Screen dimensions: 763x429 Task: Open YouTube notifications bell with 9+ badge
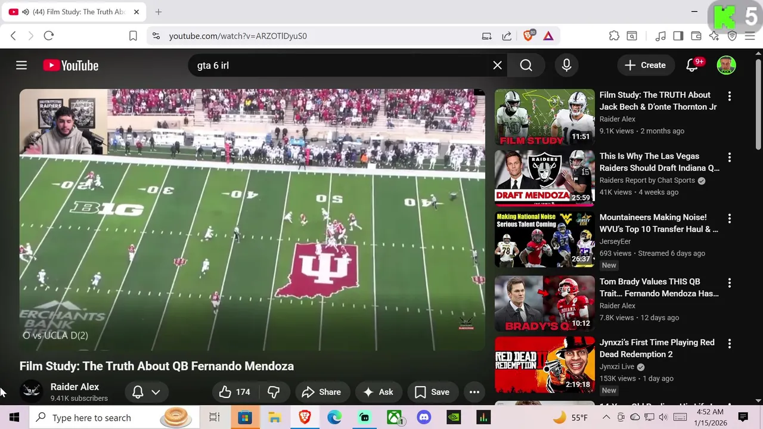(692, 66)
